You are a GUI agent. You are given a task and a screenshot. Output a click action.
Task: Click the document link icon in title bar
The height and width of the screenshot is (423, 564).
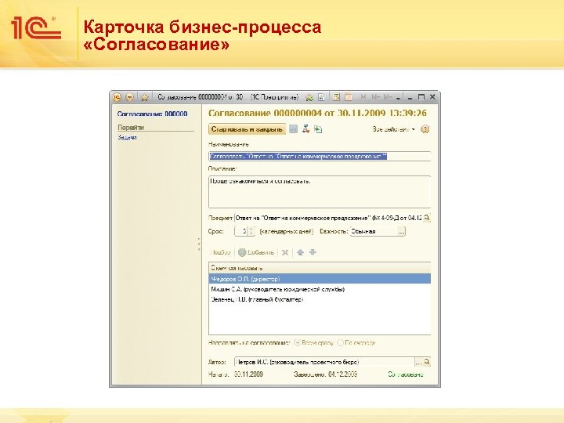click(322, 97)
